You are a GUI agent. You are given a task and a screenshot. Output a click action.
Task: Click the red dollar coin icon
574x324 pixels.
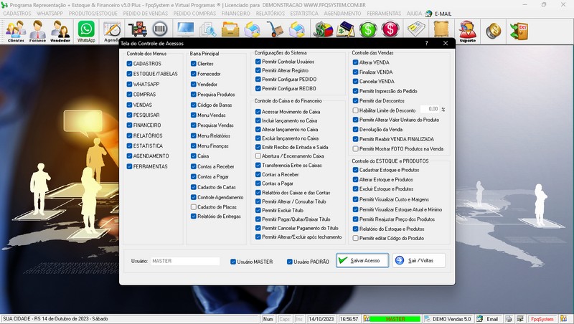pos(390,29)
